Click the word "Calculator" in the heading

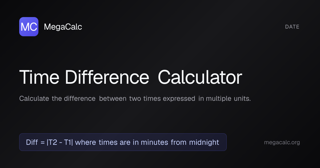(200, 78)
